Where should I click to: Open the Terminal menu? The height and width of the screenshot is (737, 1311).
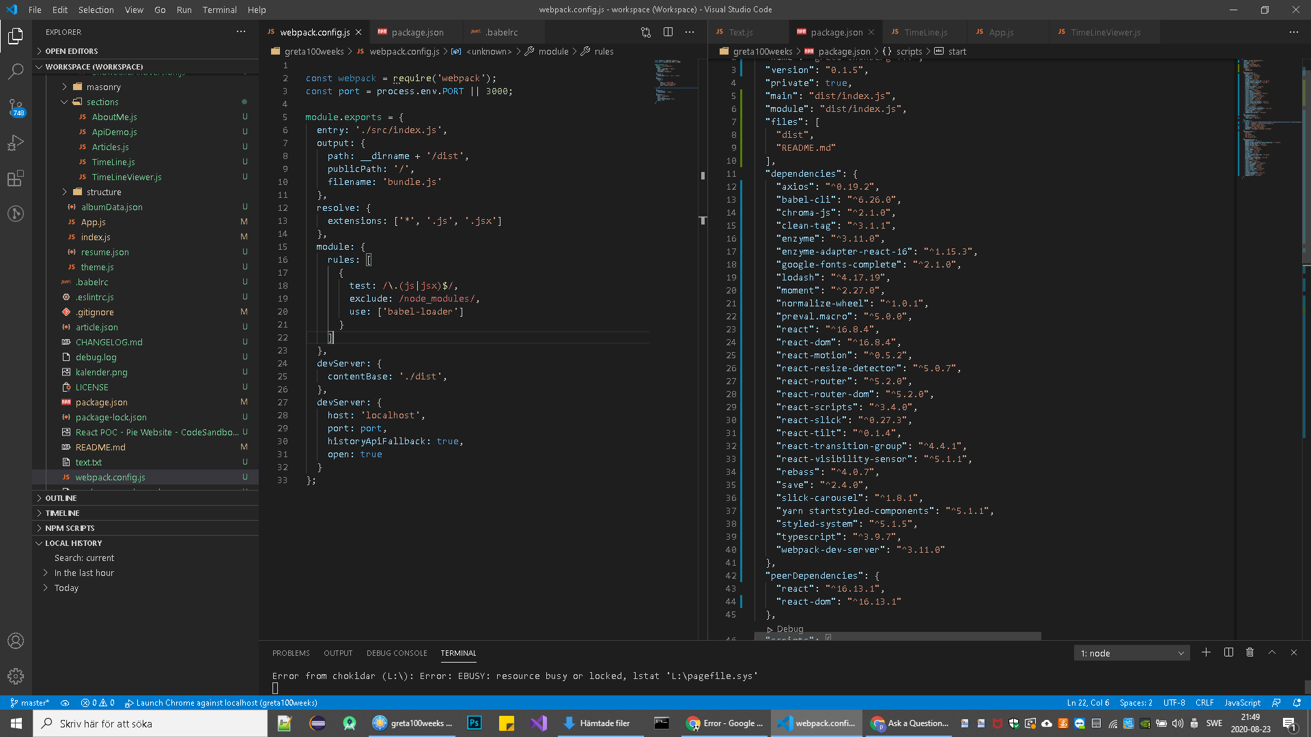[219, 10]
